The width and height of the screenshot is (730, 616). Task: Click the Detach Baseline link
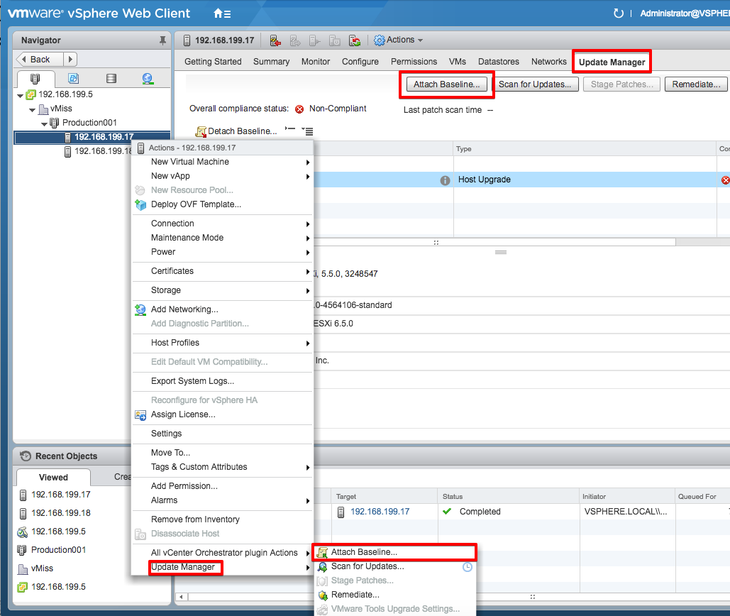click(242, 131)
